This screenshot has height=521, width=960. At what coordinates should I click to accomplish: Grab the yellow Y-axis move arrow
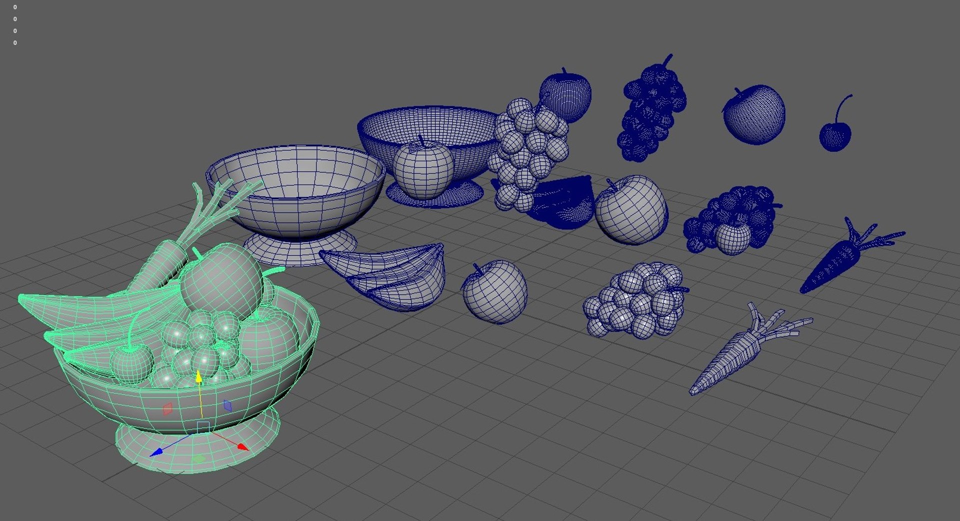pos(199,377)
